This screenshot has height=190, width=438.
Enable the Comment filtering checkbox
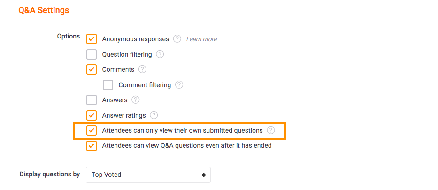(x=108, y=85)
